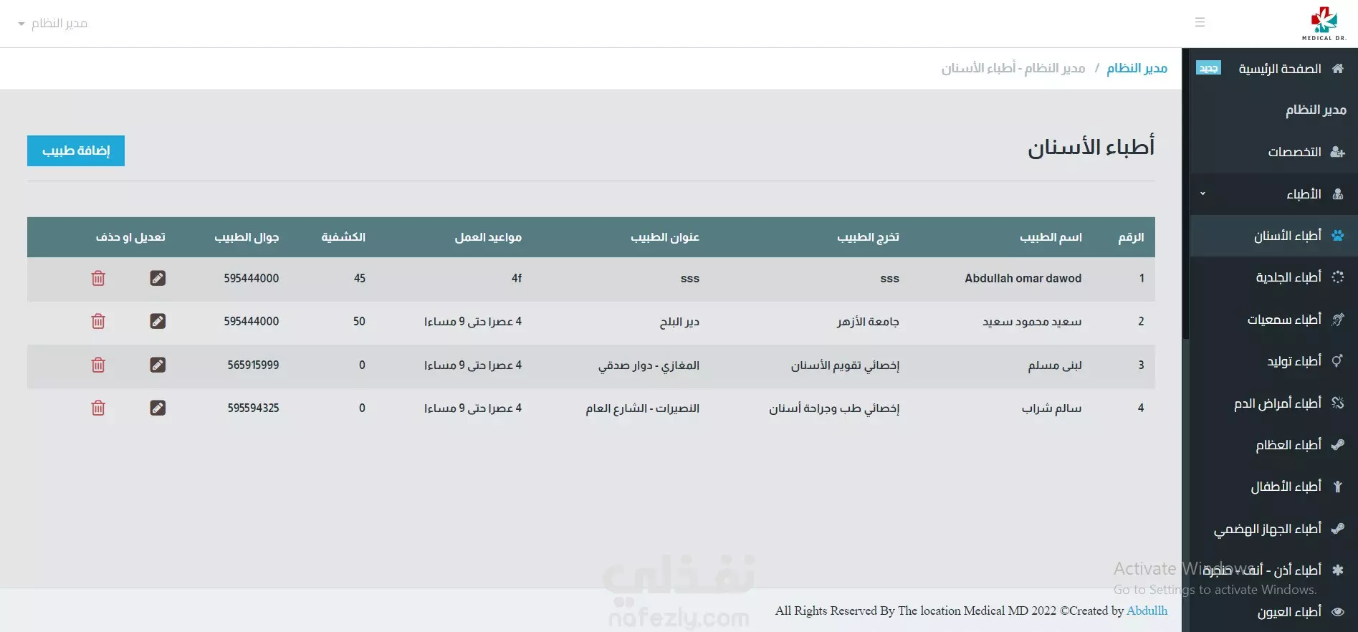This screenshot has width=1358, height=632.
Task: Click the جوال الطبيب column header
Action: pos(247,237)
